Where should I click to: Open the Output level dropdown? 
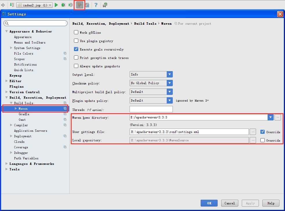coord(151,74)
